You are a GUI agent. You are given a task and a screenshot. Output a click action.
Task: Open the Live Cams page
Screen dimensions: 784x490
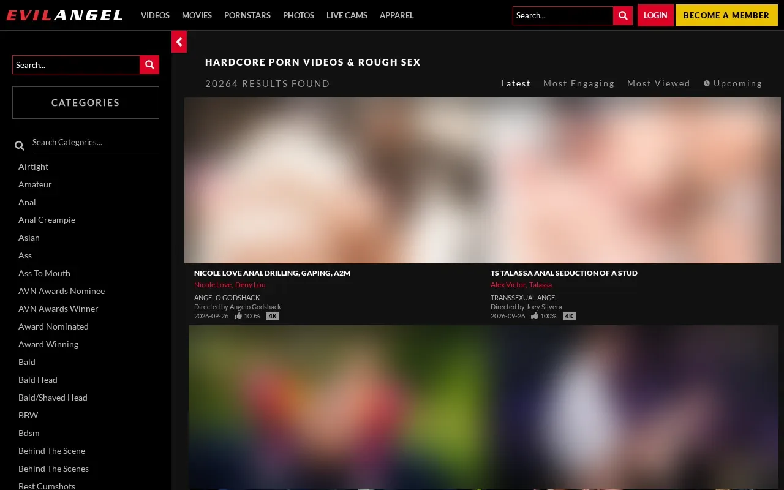point(347,15)
